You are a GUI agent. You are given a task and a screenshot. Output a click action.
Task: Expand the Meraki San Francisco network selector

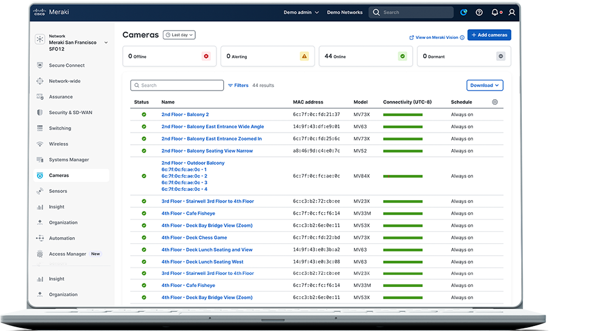tap(106, 43)
